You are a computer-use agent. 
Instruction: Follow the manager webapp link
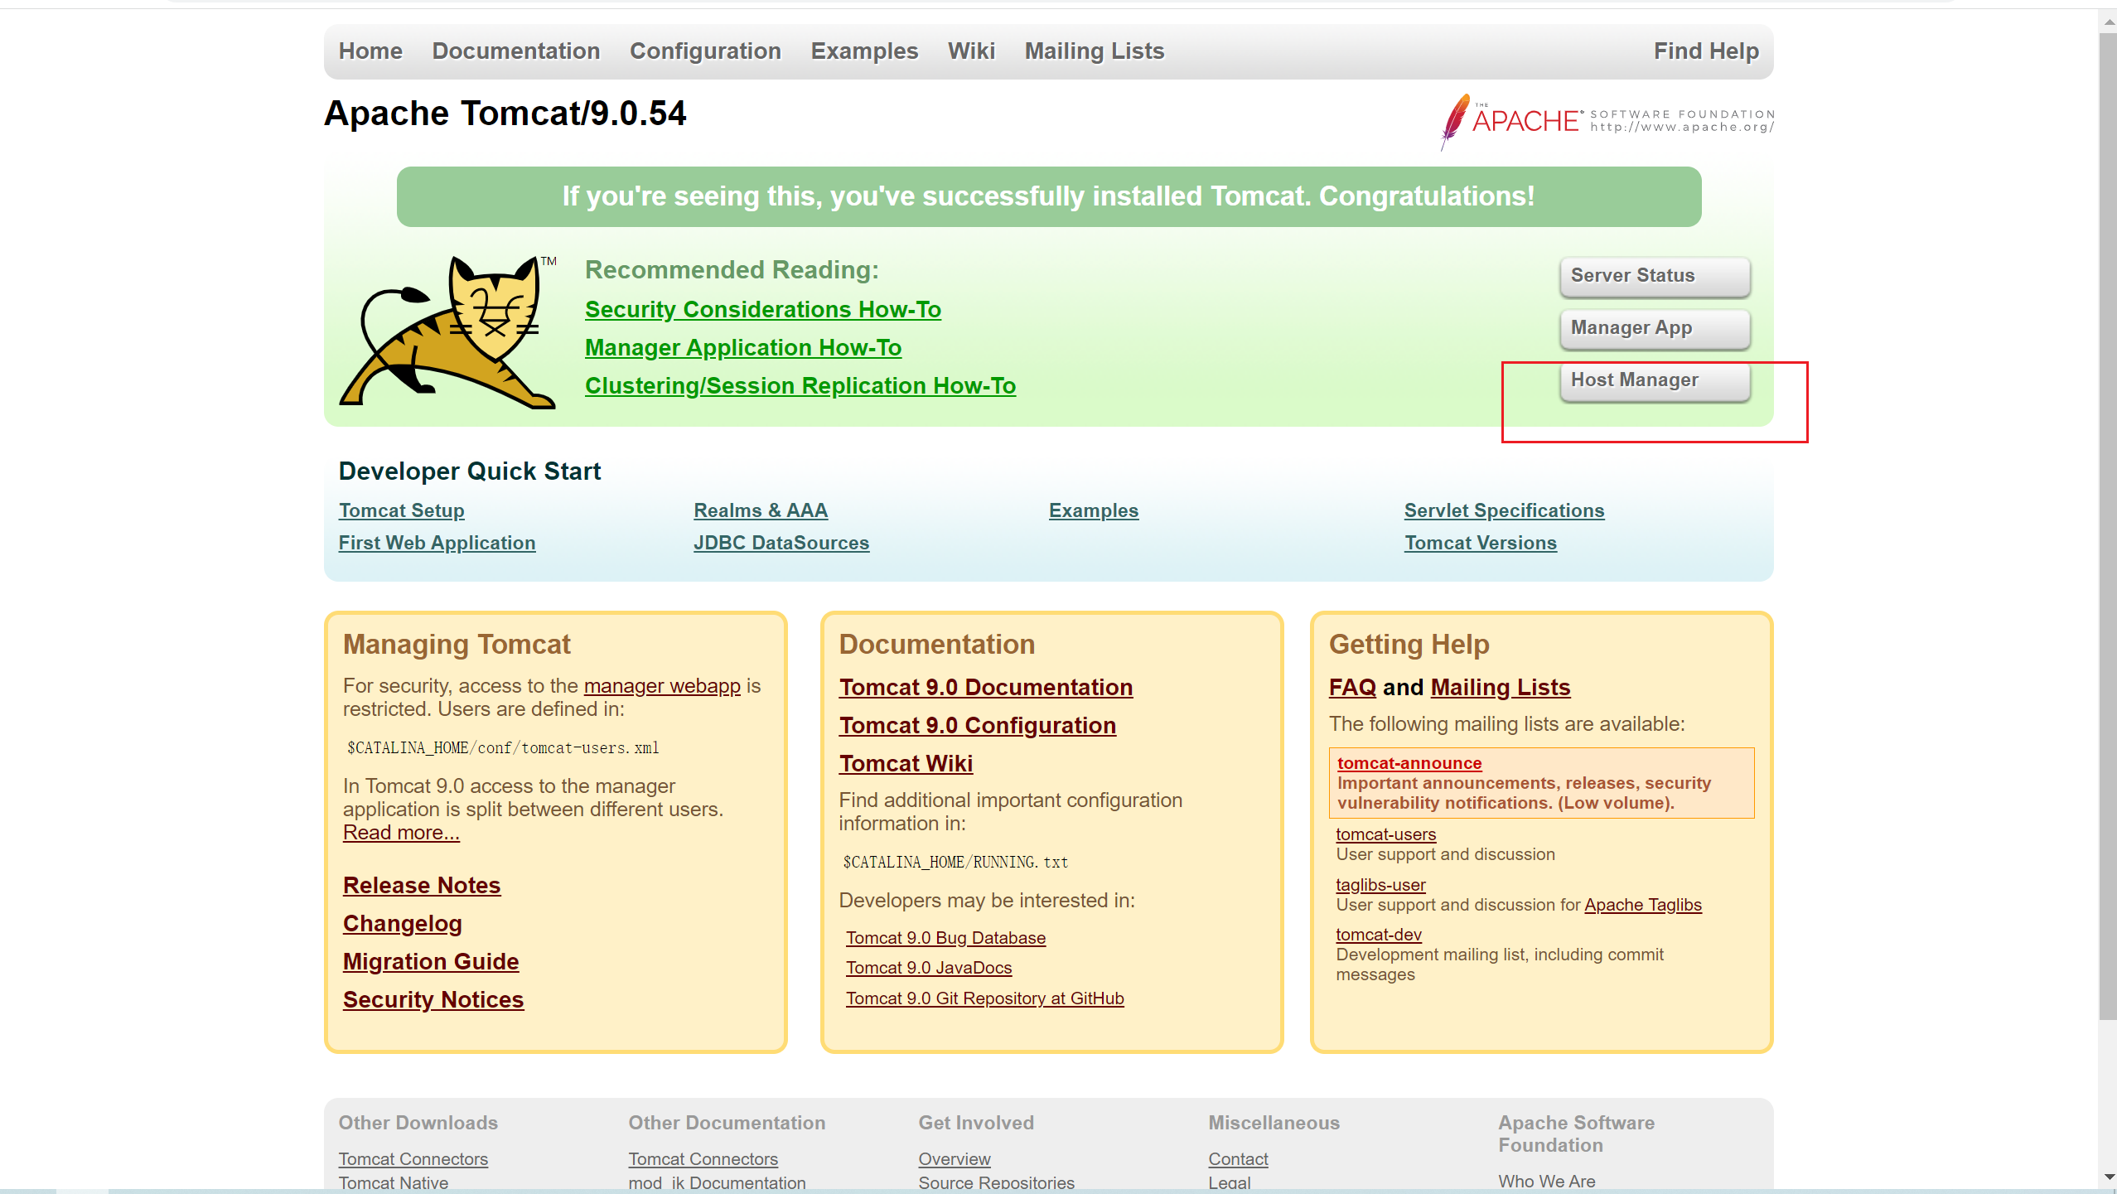click(661, 686)
